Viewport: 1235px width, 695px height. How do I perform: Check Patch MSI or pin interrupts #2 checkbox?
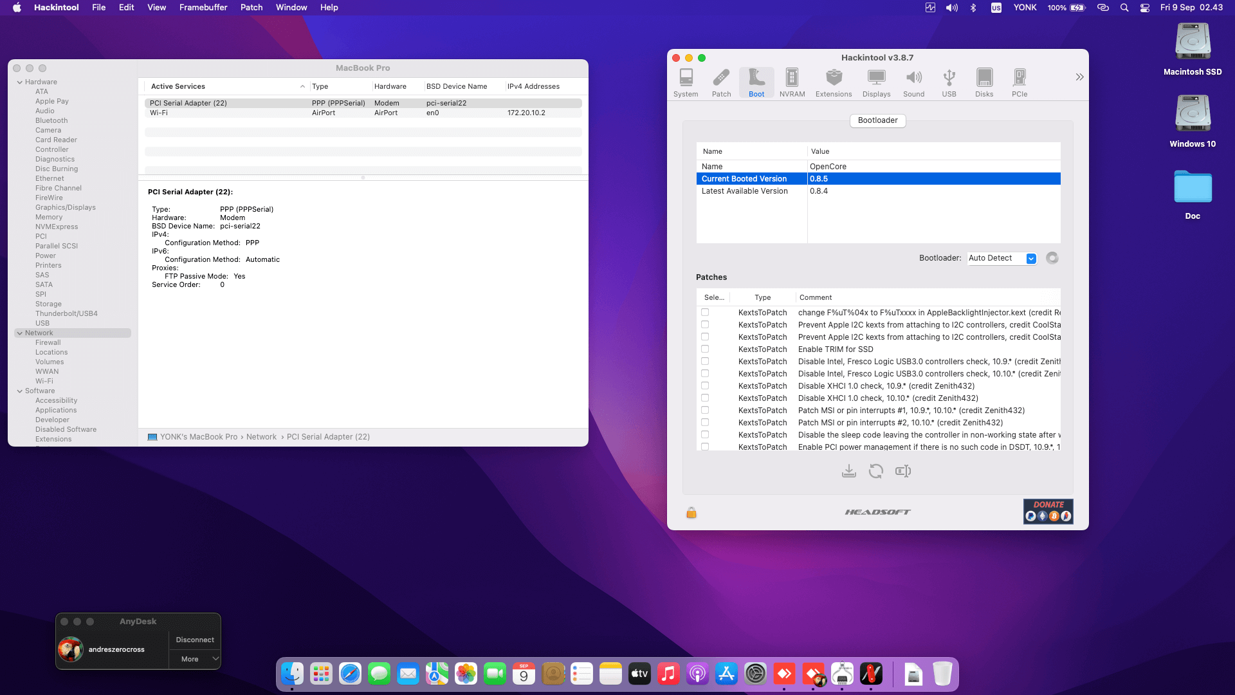705,422
